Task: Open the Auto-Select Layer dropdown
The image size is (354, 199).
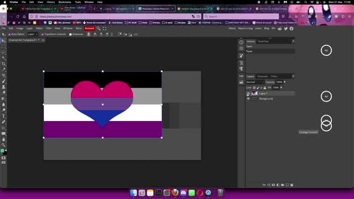Action: pyautogui.click(x=32, y=34)
